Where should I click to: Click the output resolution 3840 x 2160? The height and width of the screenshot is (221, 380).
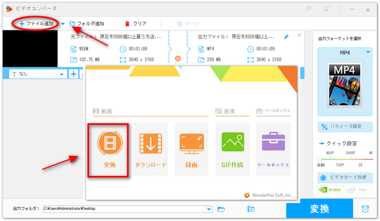click(269, 60)
